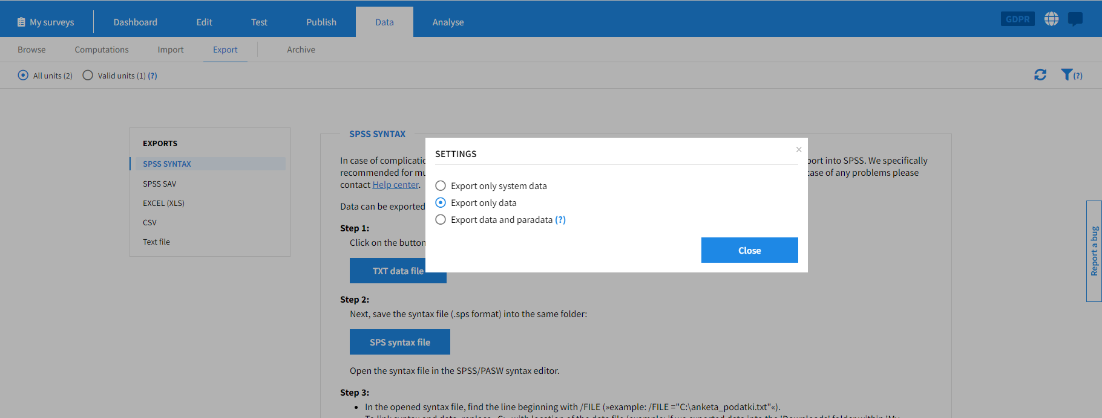Open My surveys clipboard icon
This screenshot has width=1102, height=418.
[21, 22]
